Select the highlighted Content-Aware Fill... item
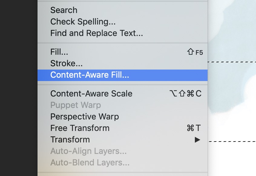Viewport: 256px width, 176px height. (x=123, y=75)
